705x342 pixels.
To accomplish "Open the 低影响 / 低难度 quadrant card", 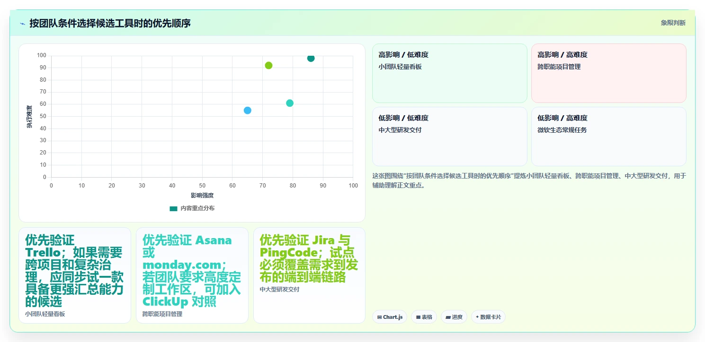I will click(449, 137).
